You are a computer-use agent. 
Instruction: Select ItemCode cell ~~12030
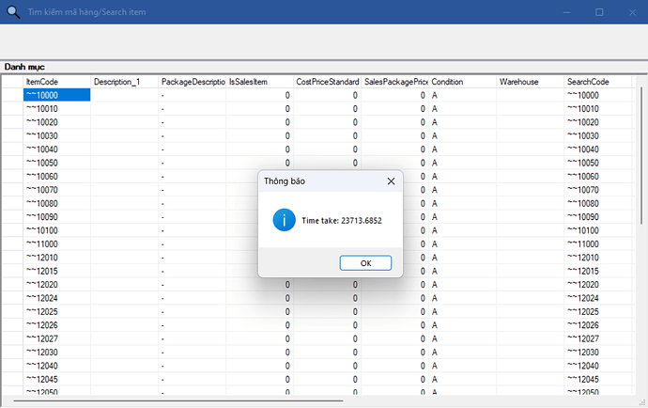56,353
